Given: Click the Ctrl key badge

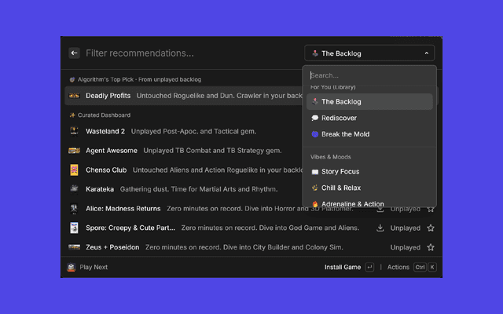Looking at the screenshot, I should [x=420, y=267].
